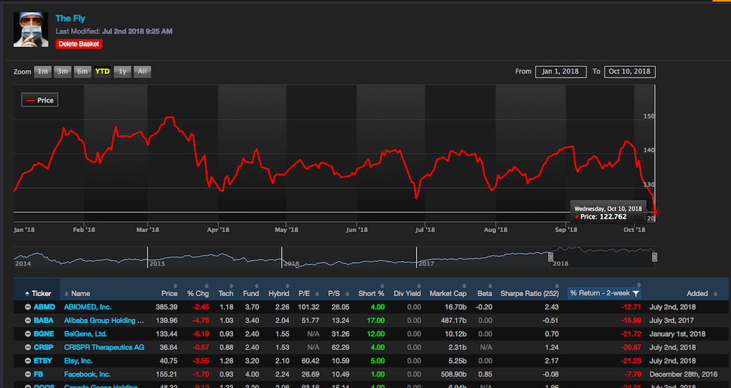Viewport: 731px width, 388px height.
Task: Sort by % Chg column
Action: pos(198,294)
